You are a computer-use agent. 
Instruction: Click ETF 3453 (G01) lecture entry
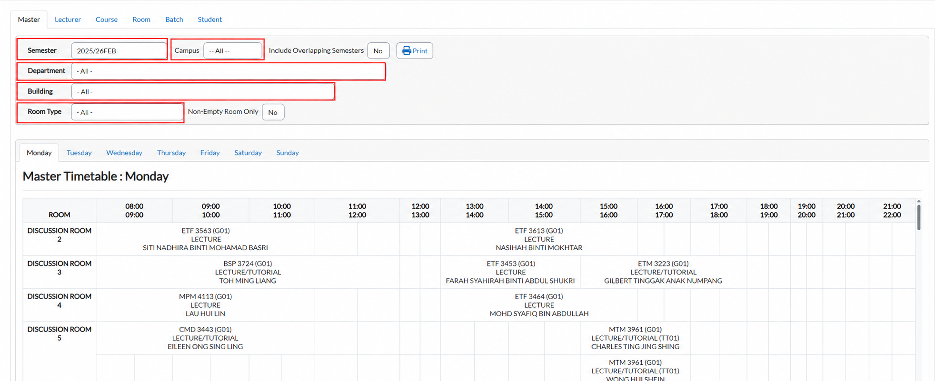(x=510, y=272)
